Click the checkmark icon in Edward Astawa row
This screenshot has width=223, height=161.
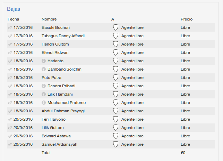point(10,136)
